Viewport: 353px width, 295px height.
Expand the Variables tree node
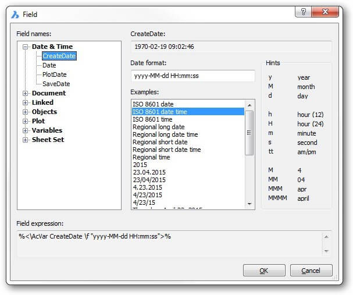click(26, 130)
